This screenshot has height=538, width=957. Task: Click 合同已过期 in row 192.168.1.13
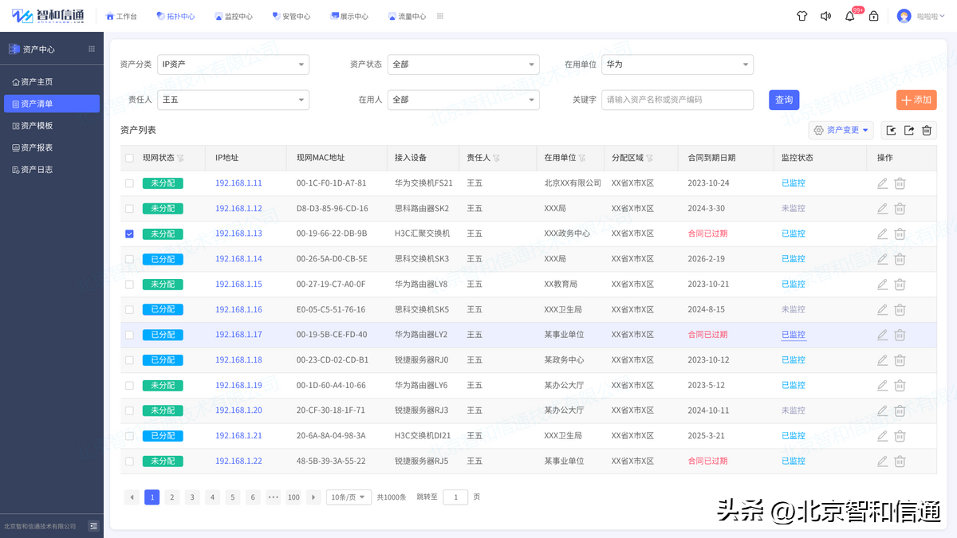(x=707, y=234)
